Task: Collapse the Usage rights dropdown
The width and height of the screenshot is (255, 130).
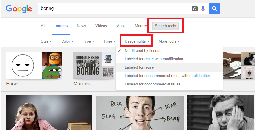Action: pos(137,41)
